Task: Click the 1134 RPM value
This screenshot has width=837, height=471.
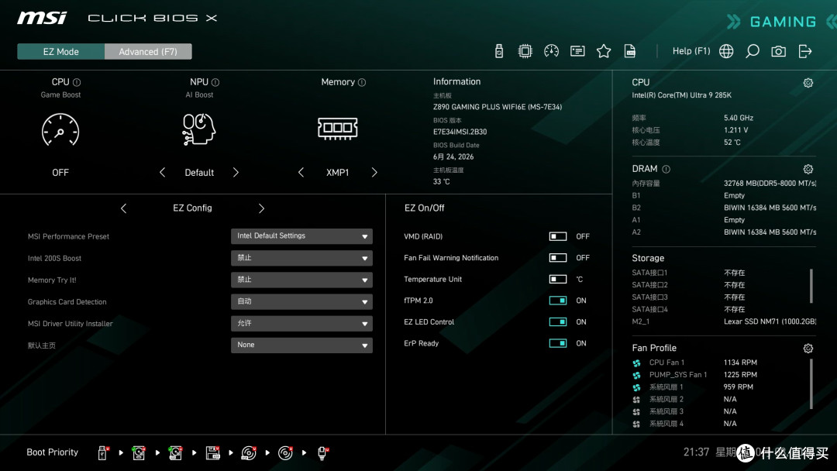Action: [x=740, y=363]
